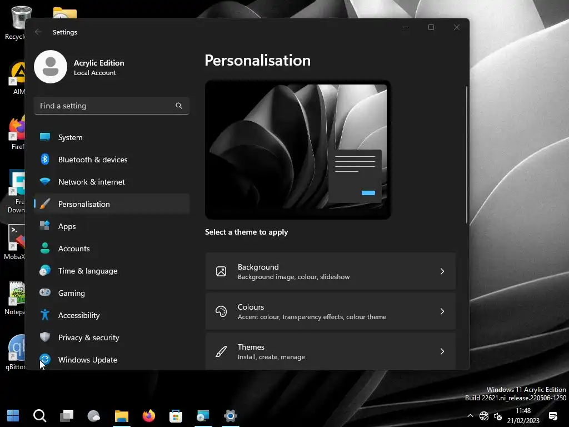569x427 pixels.
Task: Click the Bluetooth & devices icon
Action: click(x=45, y=159)
